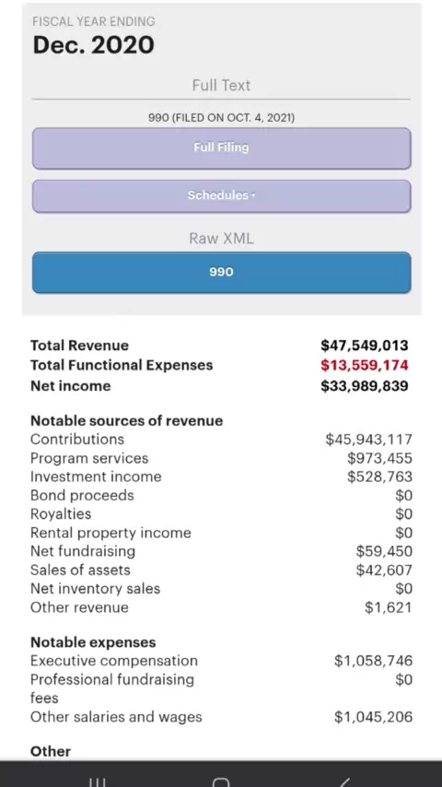The height and width of the screenshot is (787, 442).
Task: Tap the Net fundraising row label
Action: (83, 551)
